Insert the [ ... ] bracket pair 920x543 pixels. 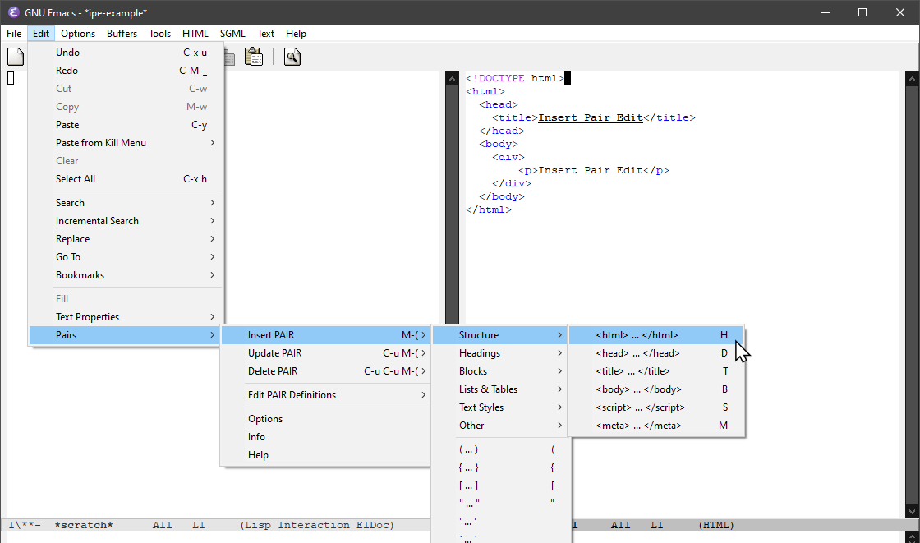[x=500, y=485]
